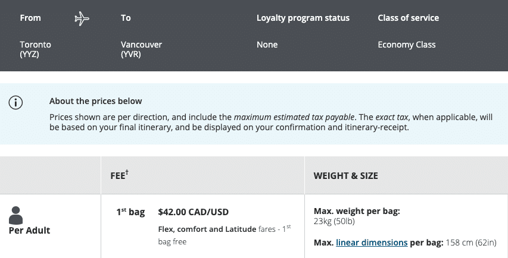
Task: Click the Flex, comfort and Latitude fares note
Action: [x=223, y=235]
